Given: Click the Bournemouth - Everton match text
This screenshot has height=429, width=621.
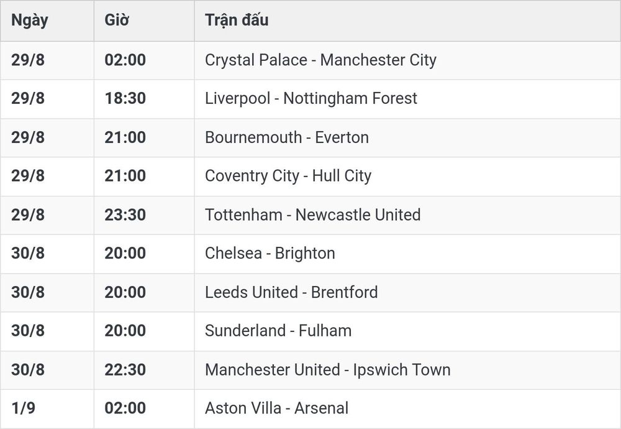Looking at the screenshot, I should click(287, 137).
